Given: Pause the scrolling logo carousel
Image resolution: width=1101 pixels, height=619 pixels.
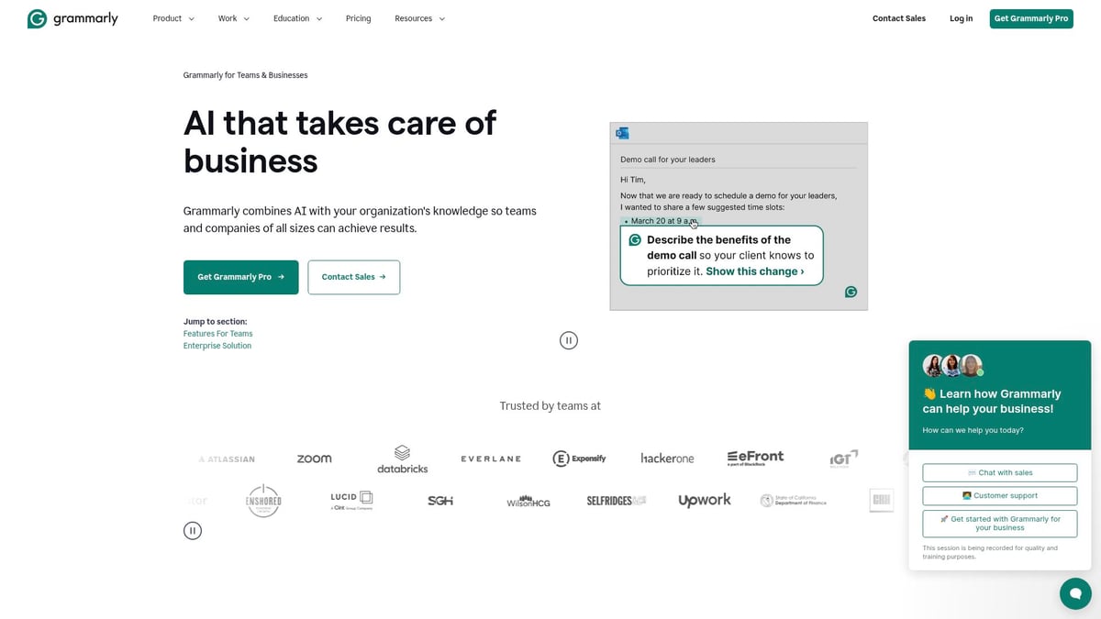Looking at the screenshot, I should (x=193, y=530).
